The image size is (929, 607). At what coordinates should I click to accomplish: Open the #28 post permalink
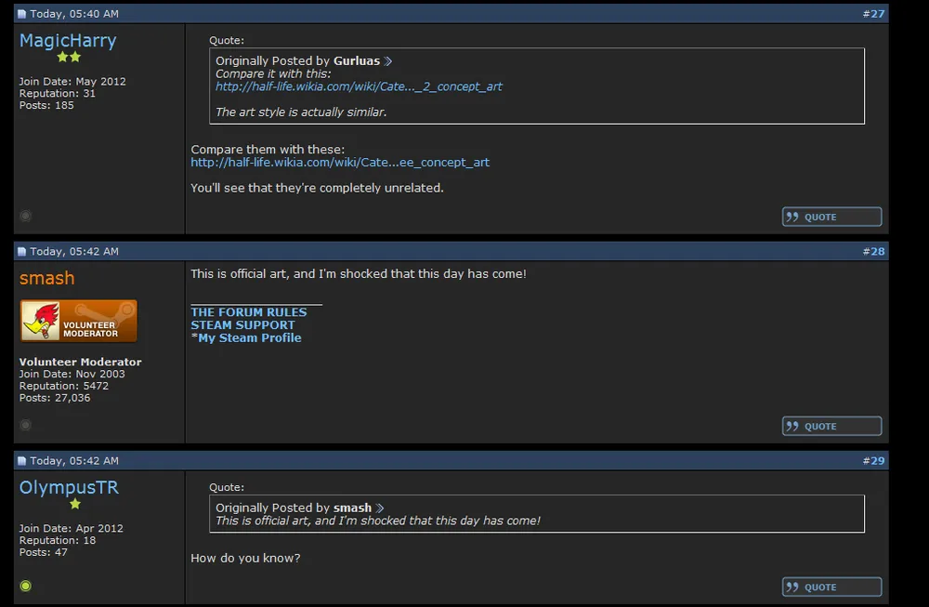tap(873, 252)
